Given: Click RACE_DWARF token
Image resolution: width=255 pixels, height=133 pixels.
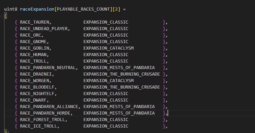Looking at the screenshot, I should point(33,100).
